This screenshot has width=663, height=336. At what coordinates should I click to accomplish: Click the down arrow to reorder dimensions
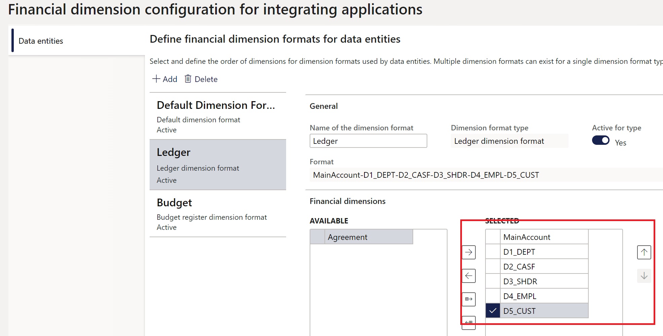[644, 276]
